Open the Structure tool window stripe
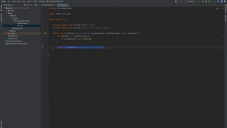 (x=1, y=18)
